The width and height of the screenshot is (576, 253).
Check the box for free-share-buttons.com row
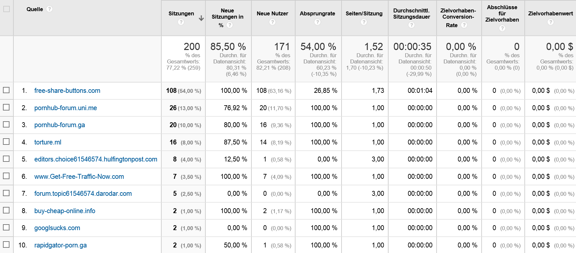tap(6, 90)
